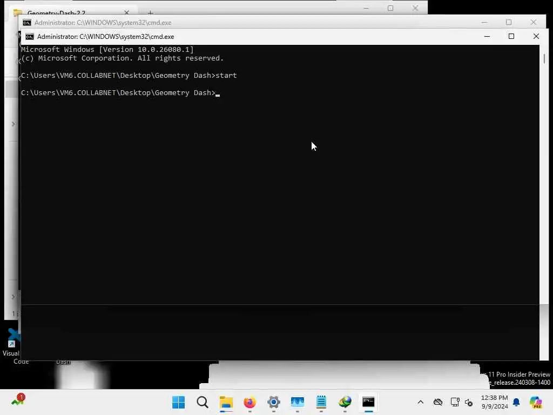
Task: Open the notifications bell icon
Action: (x=516, y=402)
